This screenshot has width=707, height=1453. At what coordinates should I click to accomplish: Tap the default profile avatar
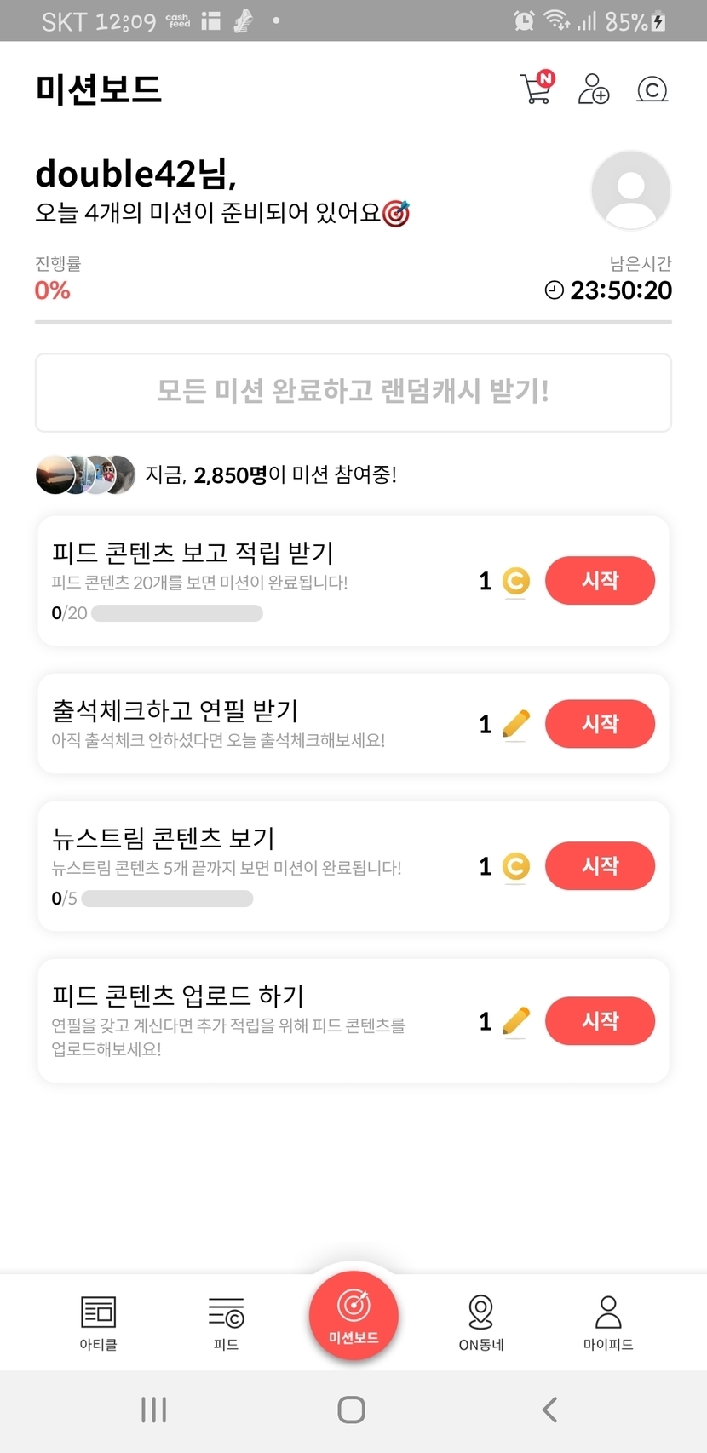[630, 191]
